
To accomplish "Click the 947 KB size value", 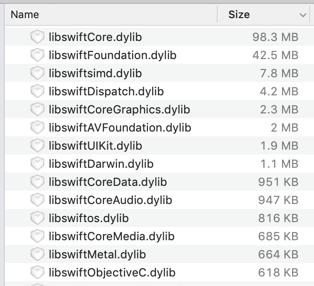I will [278, 200].
